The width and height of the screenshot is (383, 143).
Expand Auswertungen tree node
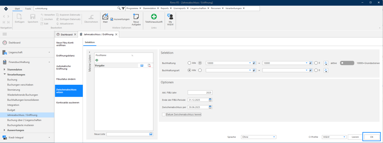click(x=4, y=130)
